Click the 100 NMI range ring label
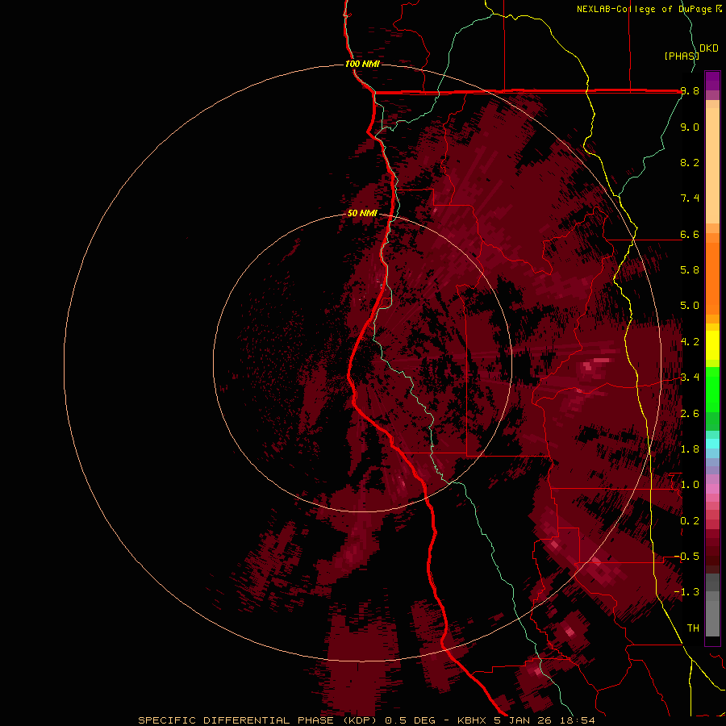The height and width of the screenshot is (726, 726). (x=362, y=64)
